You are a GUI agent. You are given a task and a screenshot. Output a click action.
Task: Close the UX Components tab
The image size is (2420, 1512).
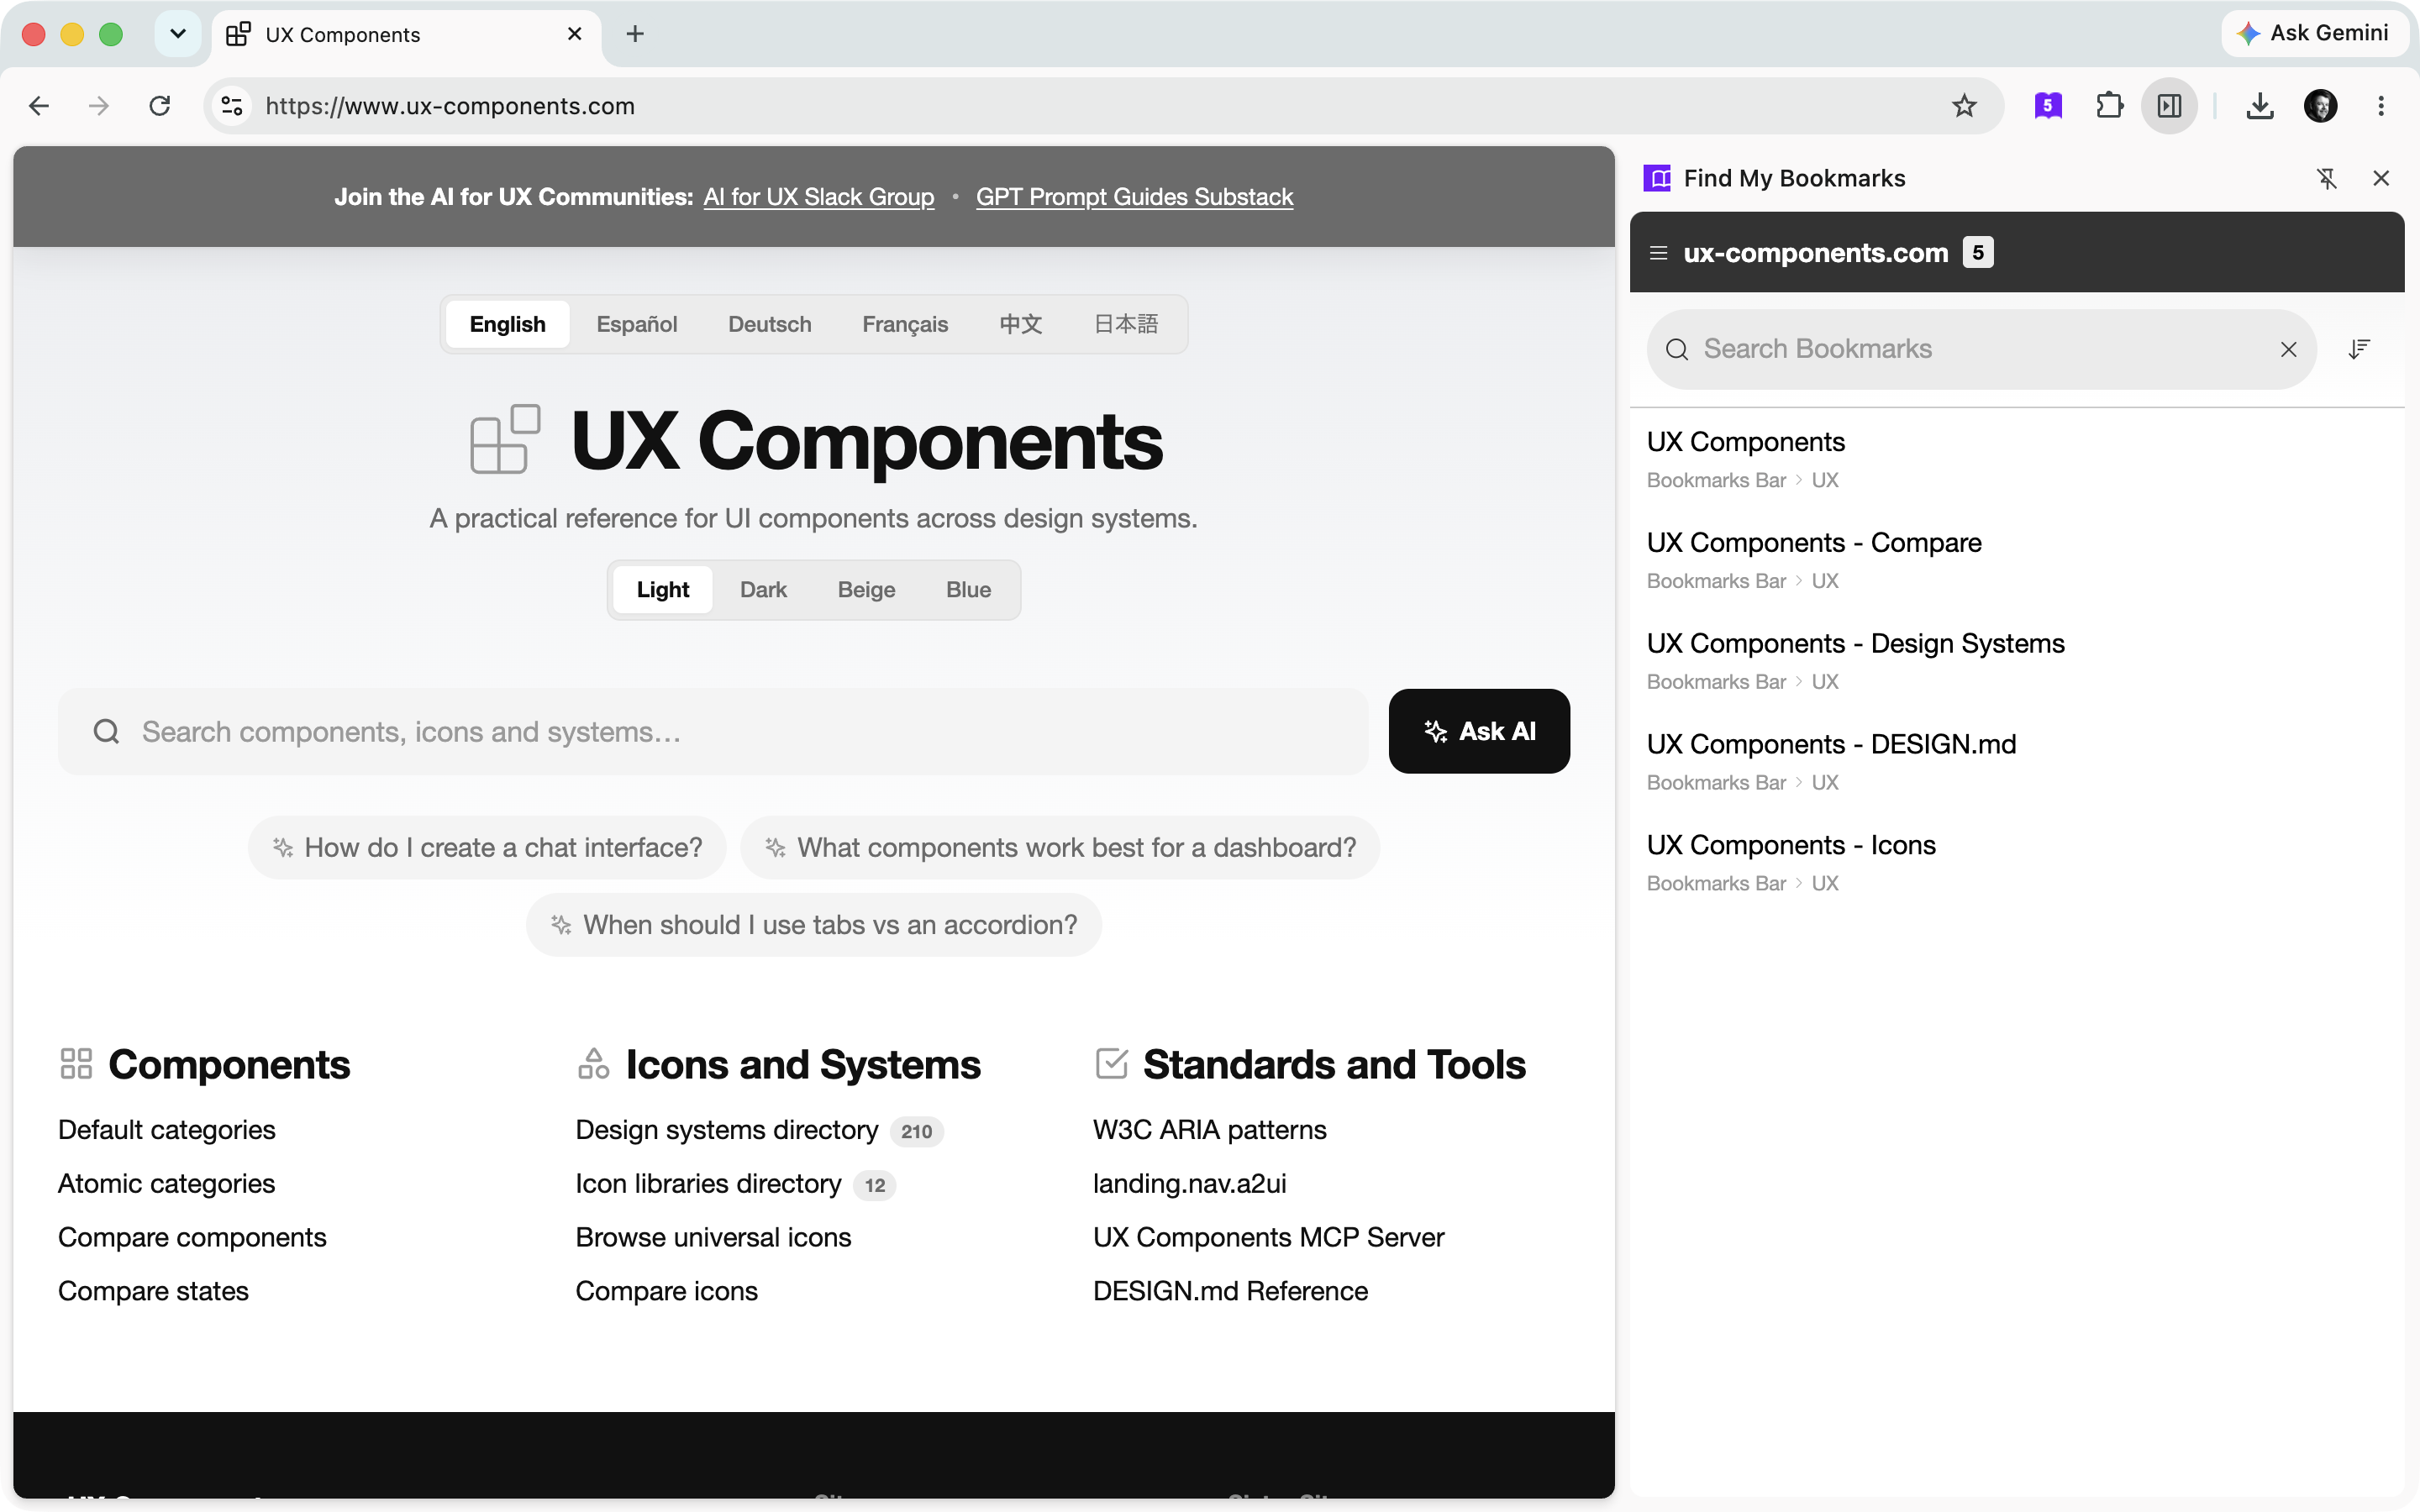click(x=575, y=34)
